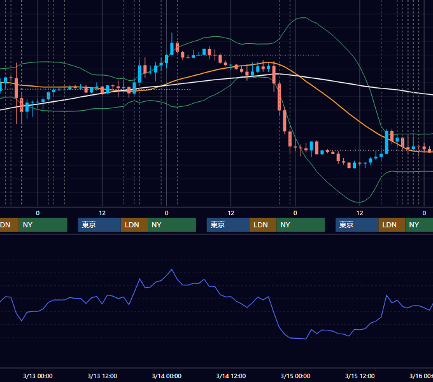Screen dimensions: 433x382
Task: Click the NY block at far right edge
Action: tap(419, 225)
